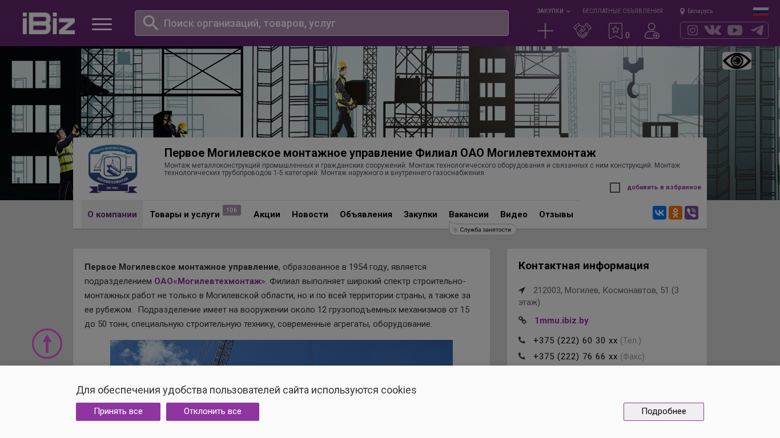Screen dimensions: 780x438
Task: Switch to the Новости tab
Action: click(x=310, y=214)
